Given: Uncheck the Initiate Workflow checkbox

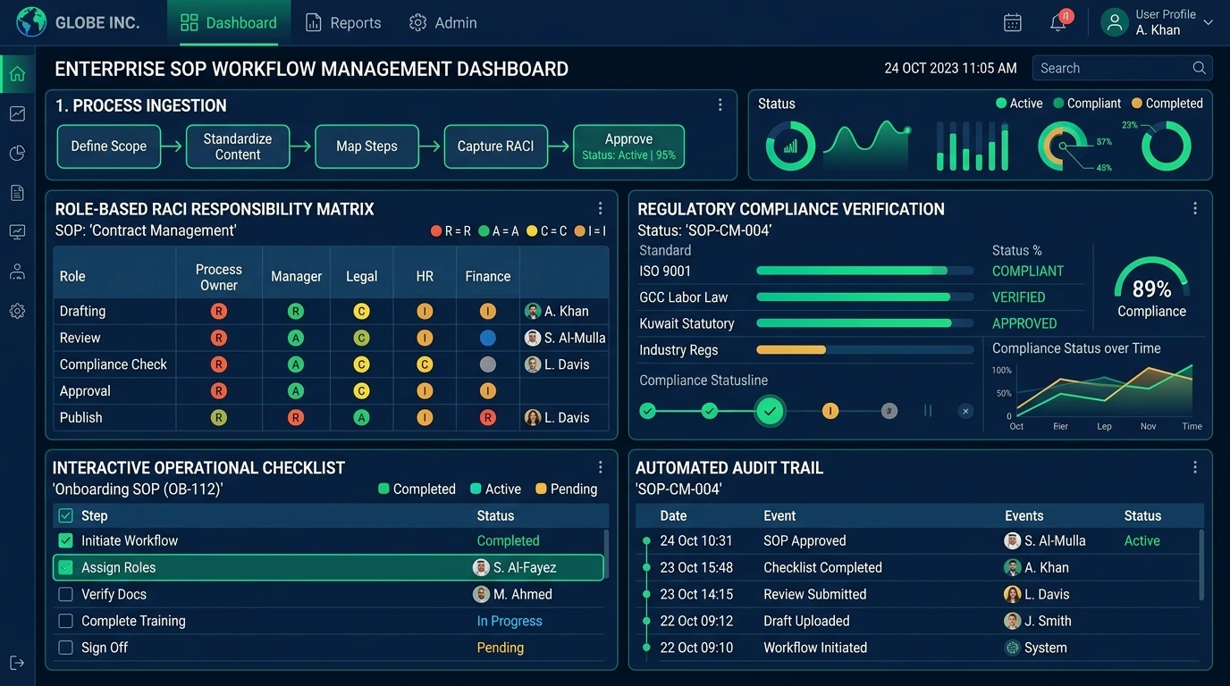Looking at the screenshot, I should [x=65, y=540].
